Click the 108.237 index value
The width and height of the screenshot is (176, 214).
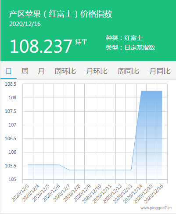pyautogui.click(x=41, y=46)
